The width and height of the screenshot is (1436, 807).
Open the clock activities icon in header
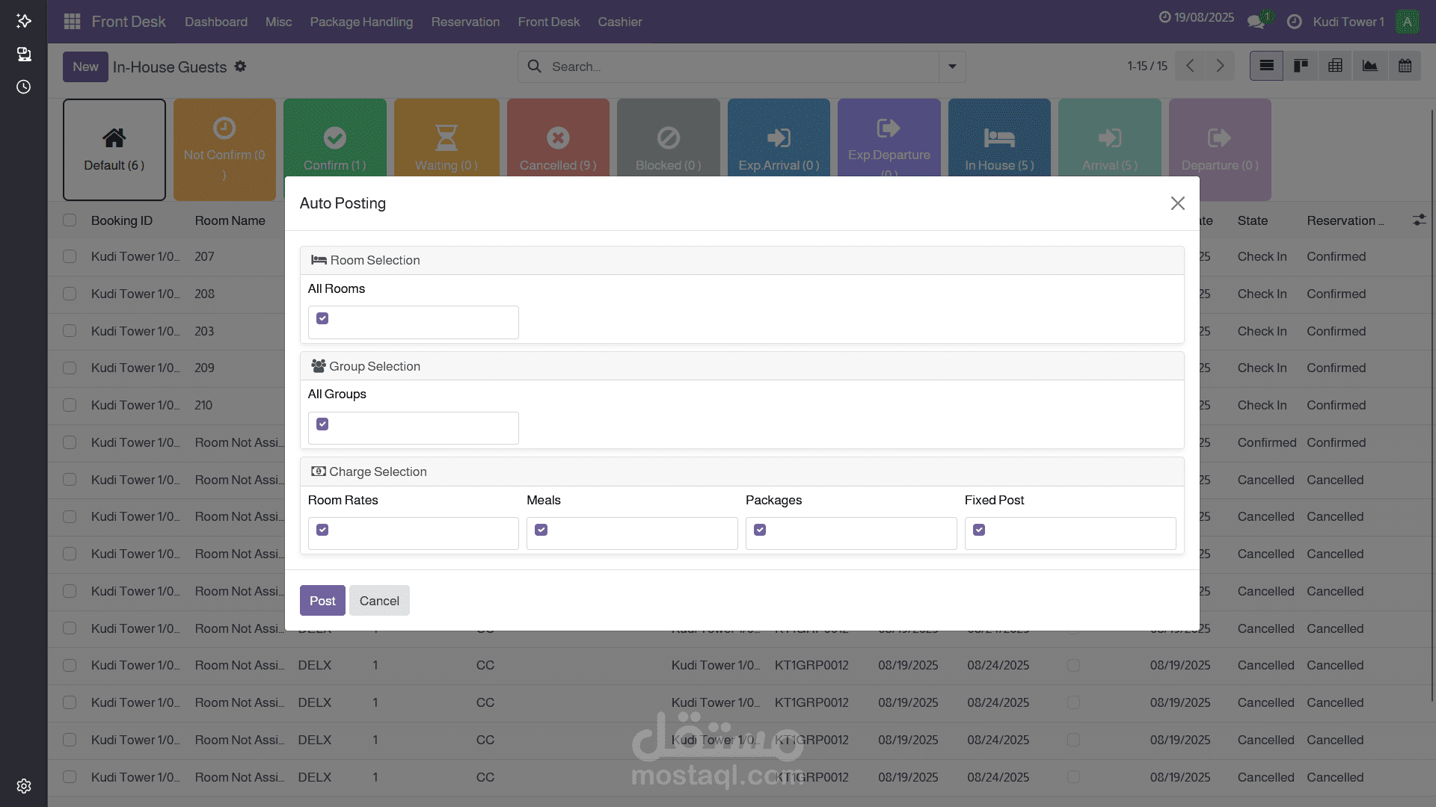(1295, 22)
